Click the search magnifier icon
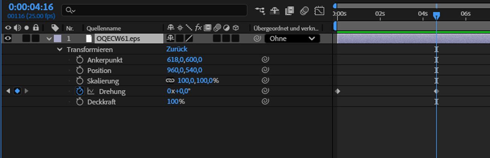 (x=70, y=11)
